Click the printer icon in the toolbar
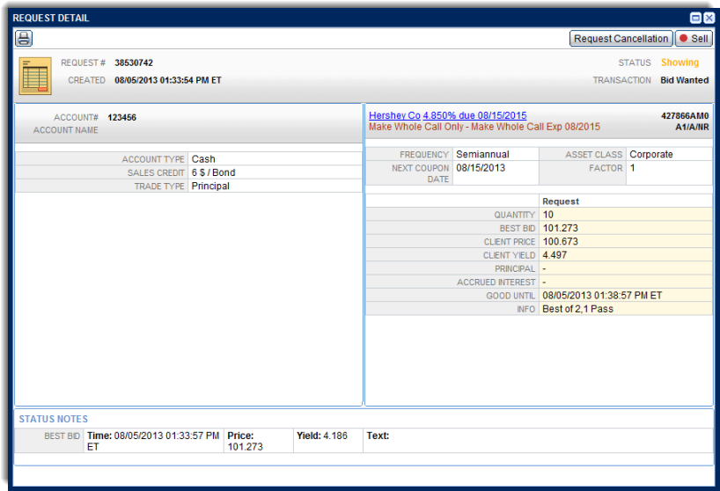Screen dimensions: 720x491 (24, 38)
